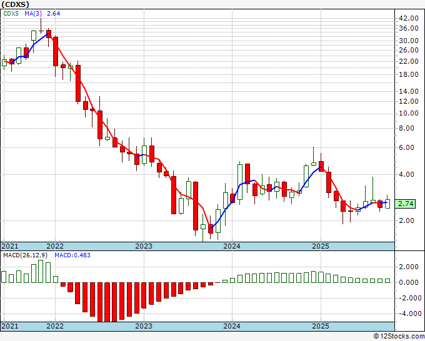The image size is (425, 341).
Task: Click the 10.00 price axis label
Action: (x=408, y=113)
